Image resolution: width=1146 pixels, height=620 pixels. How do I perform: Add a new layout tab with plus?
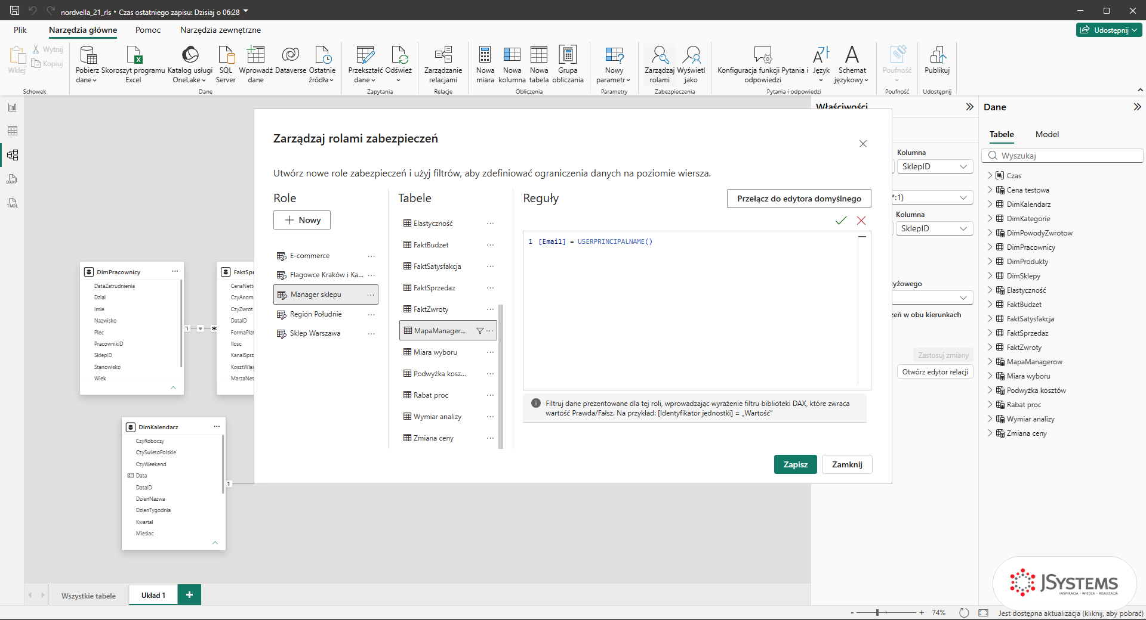click(x=189, y=595)
